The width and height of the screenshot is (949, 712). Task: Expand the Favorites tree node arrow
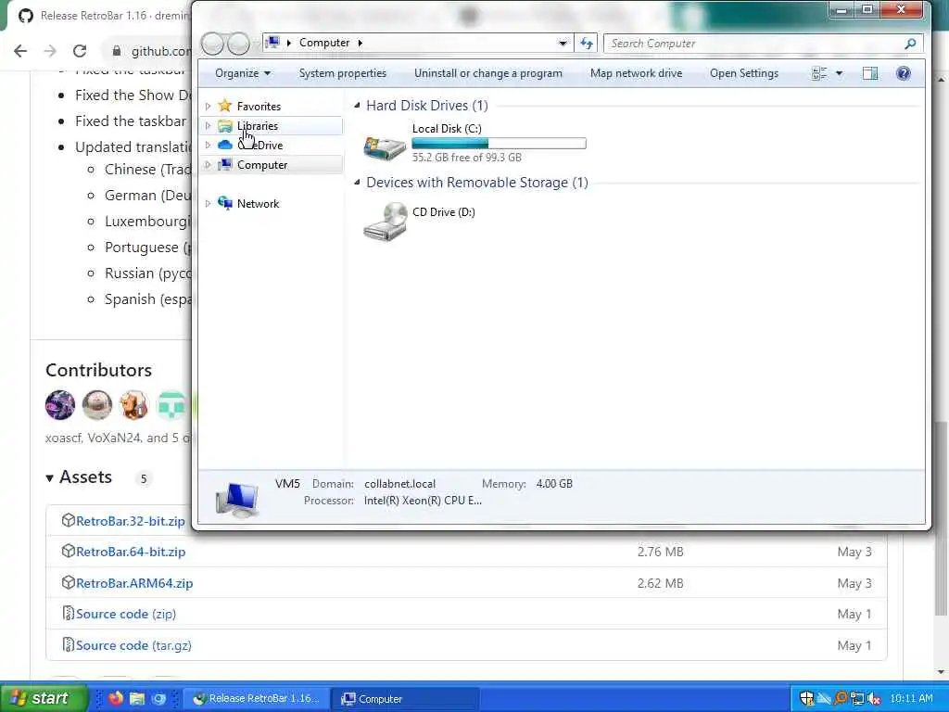(209, 106)
